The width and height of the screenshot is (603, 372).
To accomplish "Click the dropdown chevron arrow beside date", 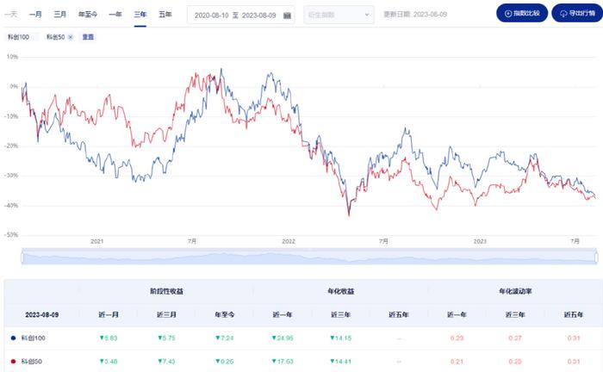I will [x=367, y=15].
